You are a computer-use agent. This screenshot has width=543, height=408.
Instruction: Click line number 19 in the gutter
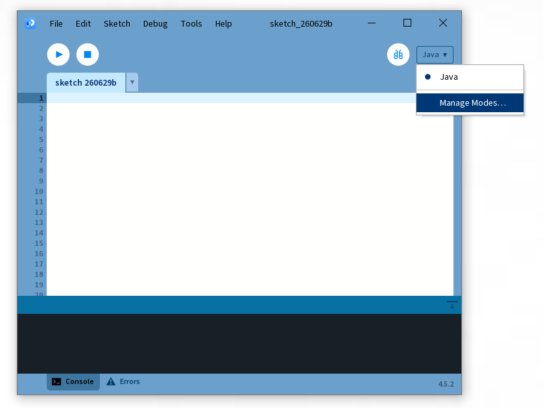point(39,285)
